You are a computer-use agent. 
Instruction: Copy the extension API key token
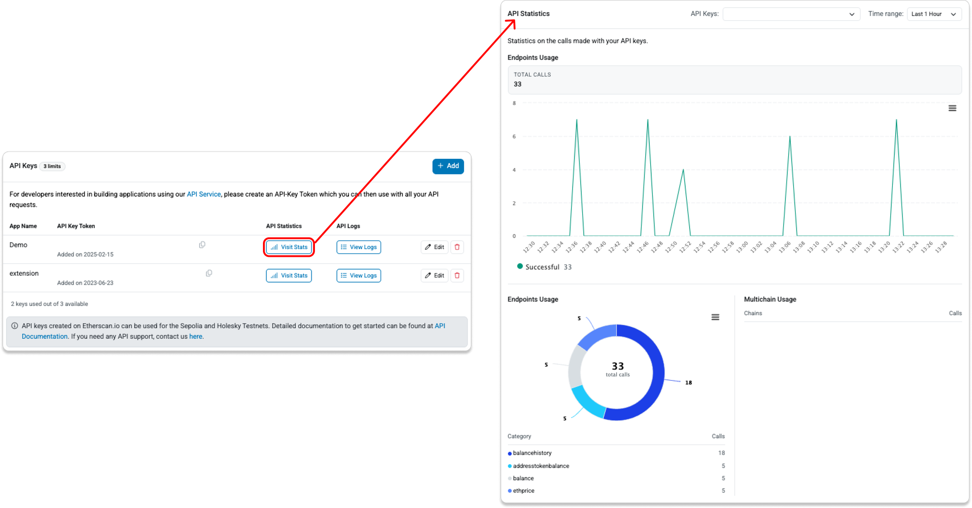[209, 273]
